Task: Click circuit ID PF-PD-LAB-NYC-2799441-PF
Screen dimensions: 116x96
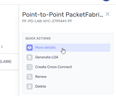Action: pos(47,21)
